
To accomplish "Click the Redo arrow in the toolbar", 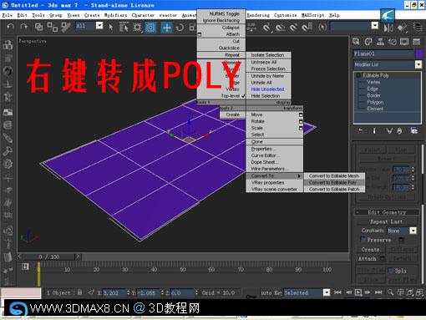I will 24,27.
